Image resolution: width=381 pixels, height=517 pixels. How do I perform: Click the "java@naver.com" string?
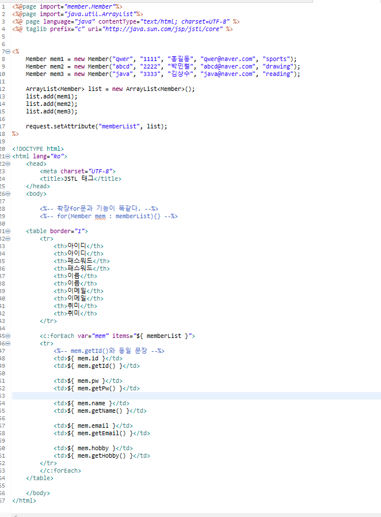[228, 74]
